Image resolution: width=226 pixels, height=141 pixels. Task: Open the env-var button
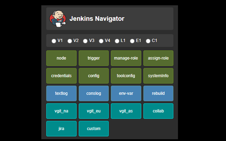[126, 93]
